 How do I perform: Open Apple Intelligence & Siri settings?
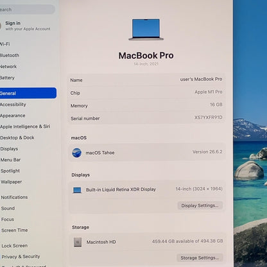25,126
